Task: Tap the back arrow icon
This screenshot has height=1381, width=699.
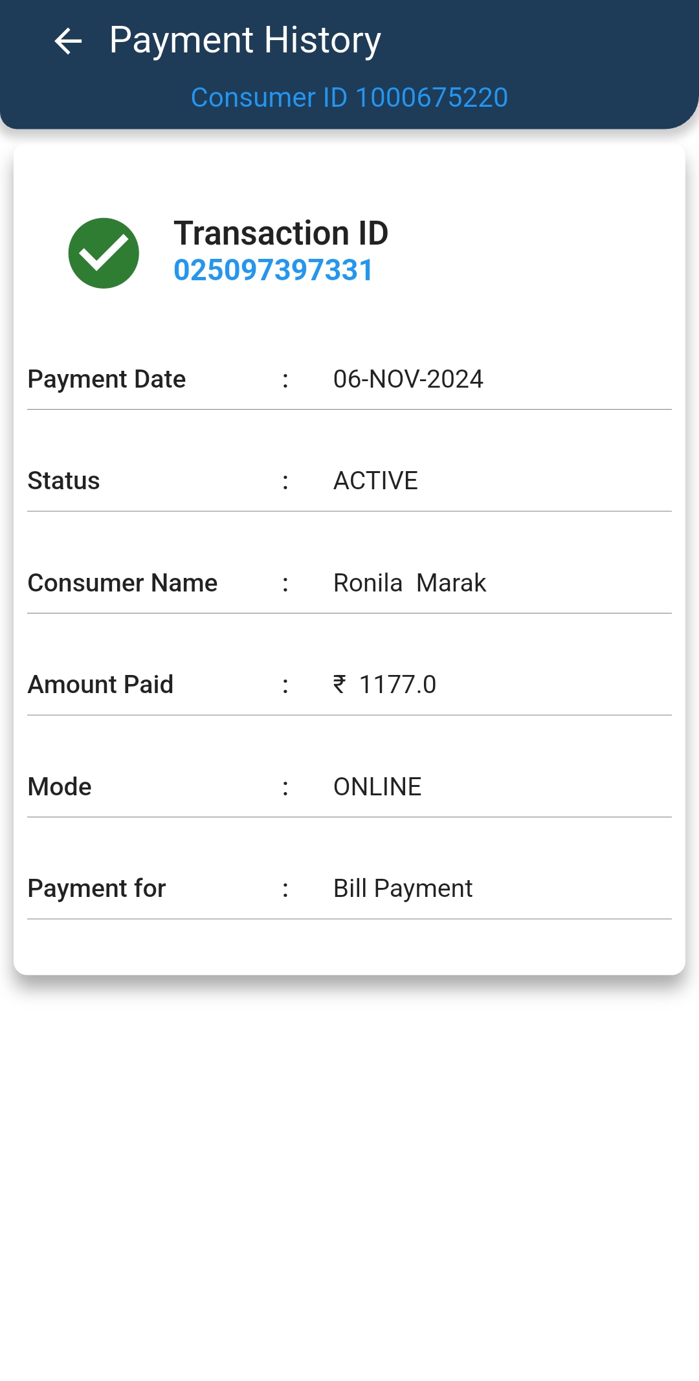Action: point(68,41)
